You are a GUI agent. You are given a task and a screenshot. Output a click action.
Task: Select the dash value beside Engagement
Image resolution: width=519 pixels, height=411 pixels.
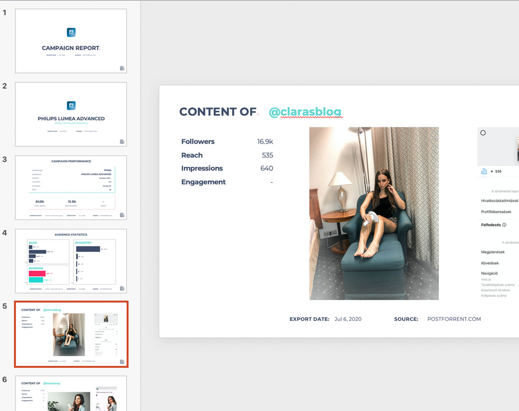pyautogui.click(x=272, y=182)
